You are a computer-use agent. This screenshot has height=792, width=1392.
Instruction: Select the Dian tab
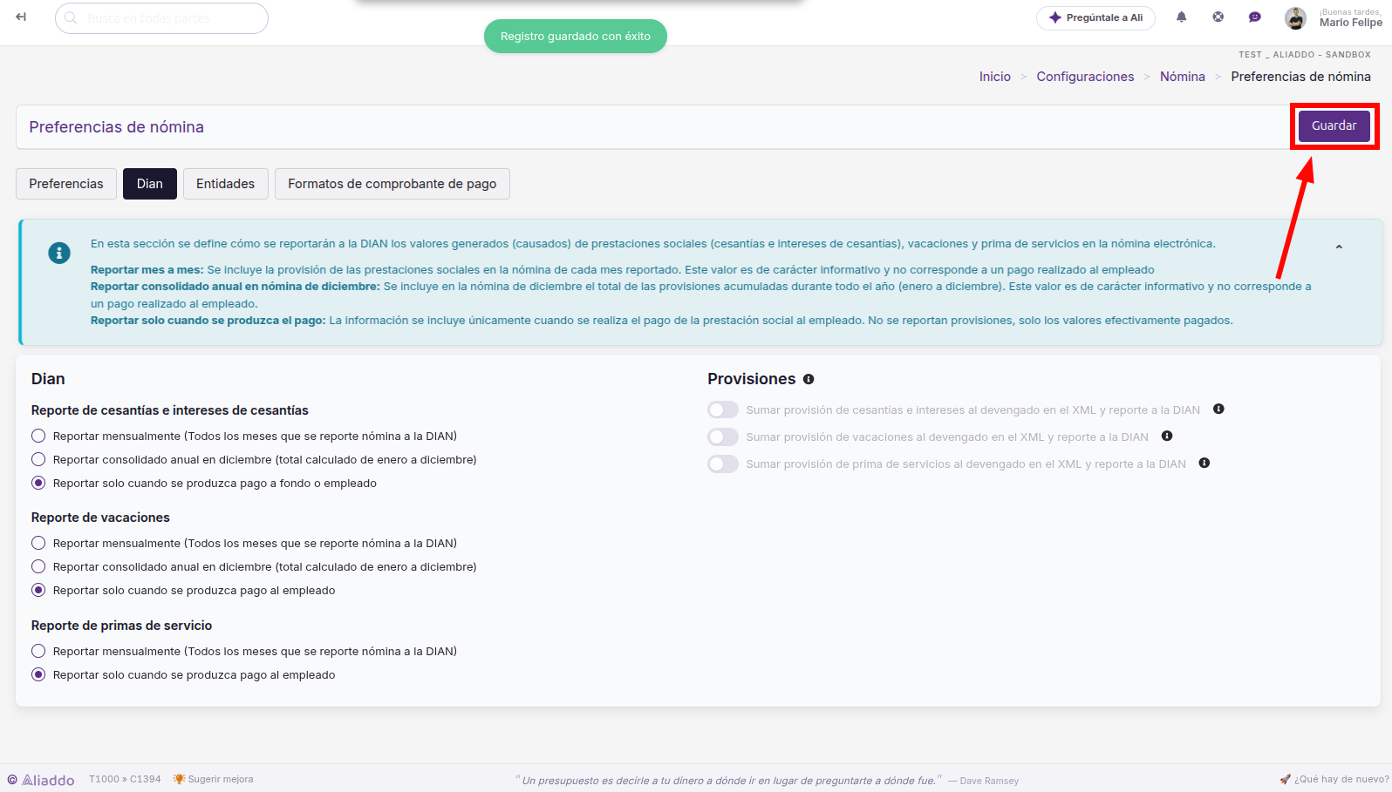pos(150,184)
